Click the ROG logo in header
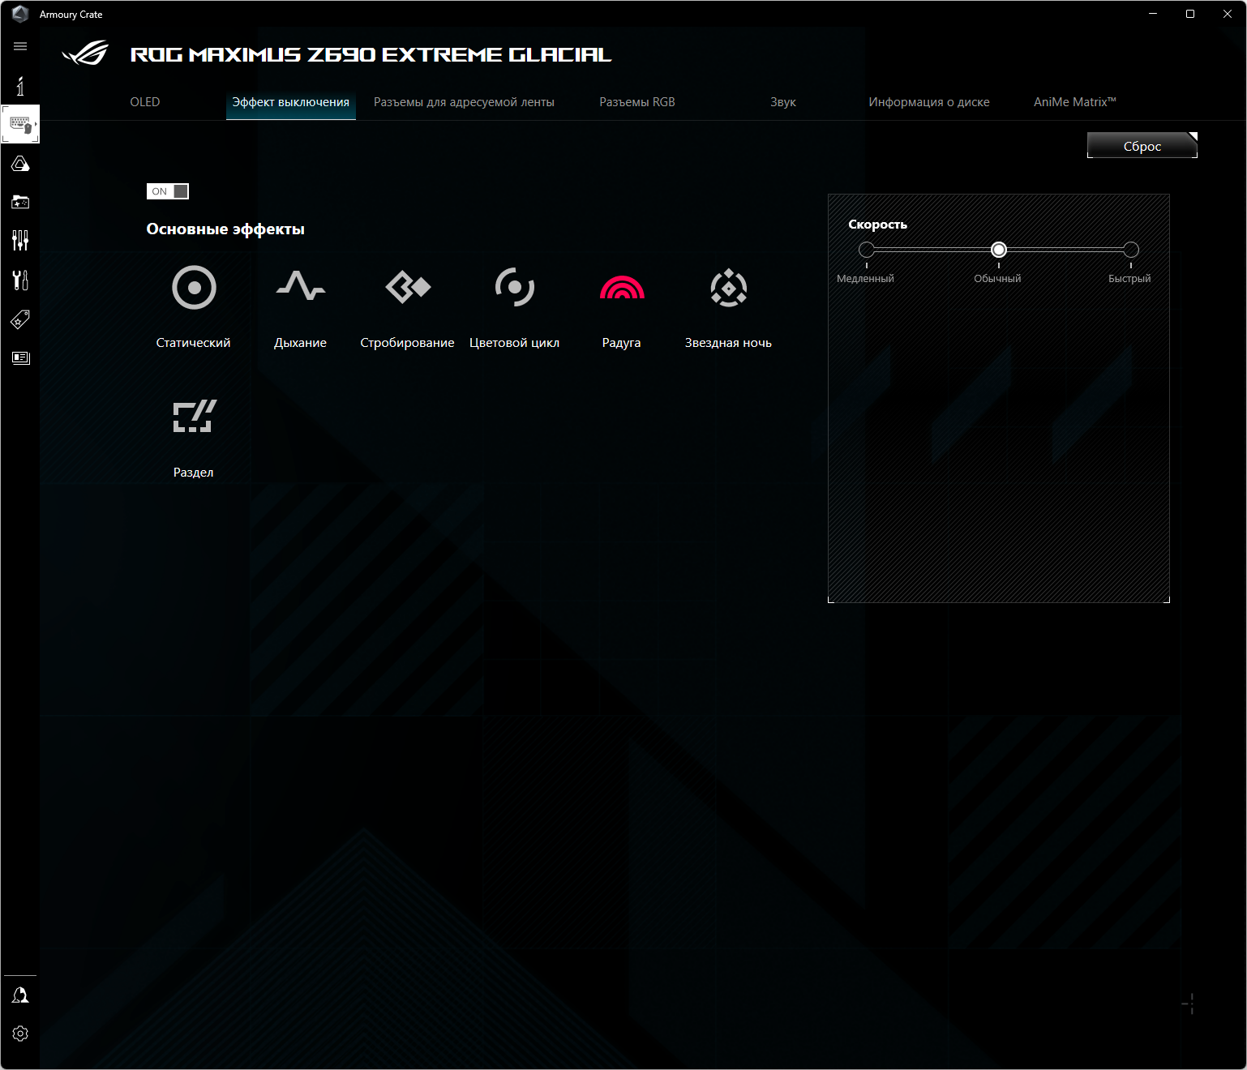The width and height of the screenshot is (1247, 1070). pyautogui.click(x=86, y=53)
